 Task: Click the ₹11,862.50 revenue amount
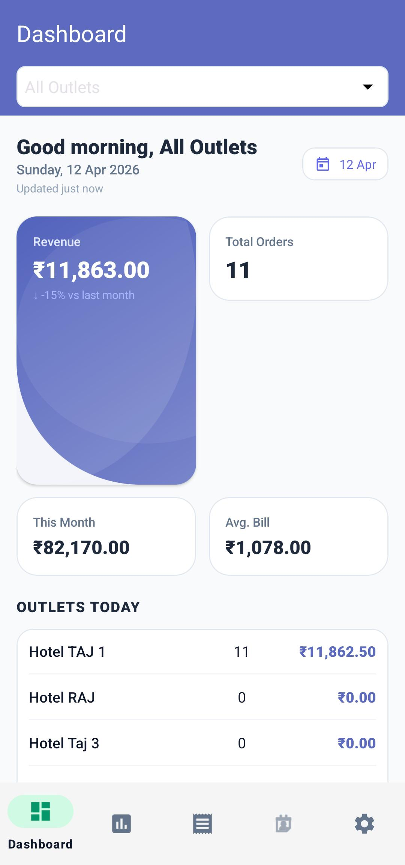coord(337,652)
